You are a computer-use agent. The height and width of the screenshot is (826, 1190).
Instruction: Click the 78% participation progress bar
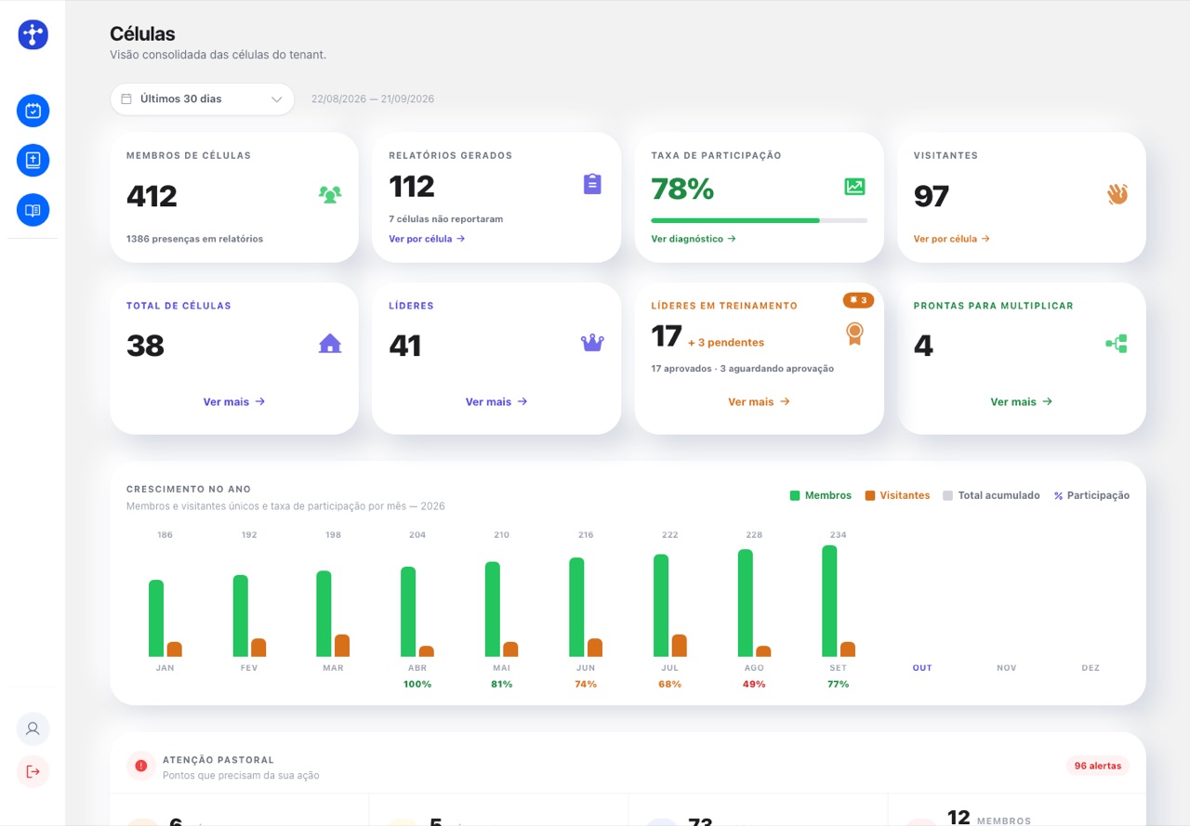(x=760, y=221)
